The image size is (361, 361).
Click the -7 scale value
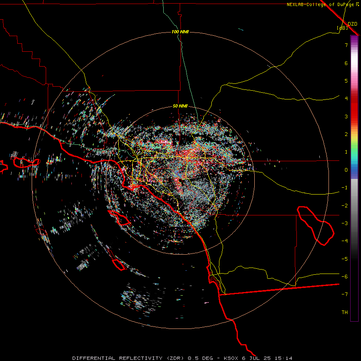[x=345, y=294]
